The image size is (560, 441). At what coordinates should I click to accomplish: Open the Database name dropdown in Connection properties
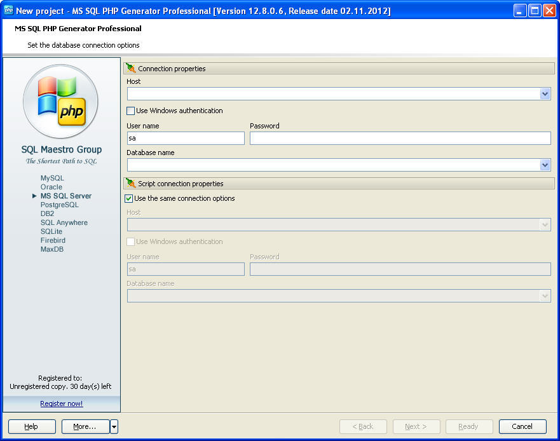(545, 165)
